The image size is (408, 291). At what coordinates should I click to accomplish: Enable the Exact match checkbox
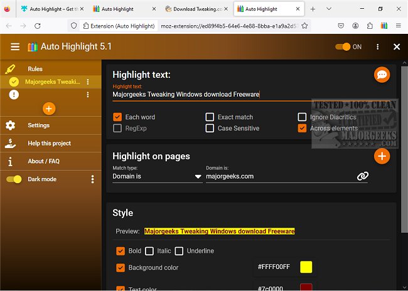210,117
